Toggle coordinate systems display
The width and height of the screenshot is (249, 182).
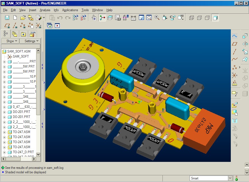39,26
